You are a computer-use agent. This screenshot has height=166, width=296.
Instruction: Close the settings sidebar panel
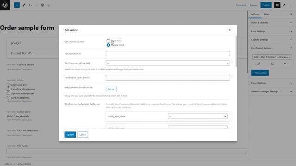[x=291, y=14]
